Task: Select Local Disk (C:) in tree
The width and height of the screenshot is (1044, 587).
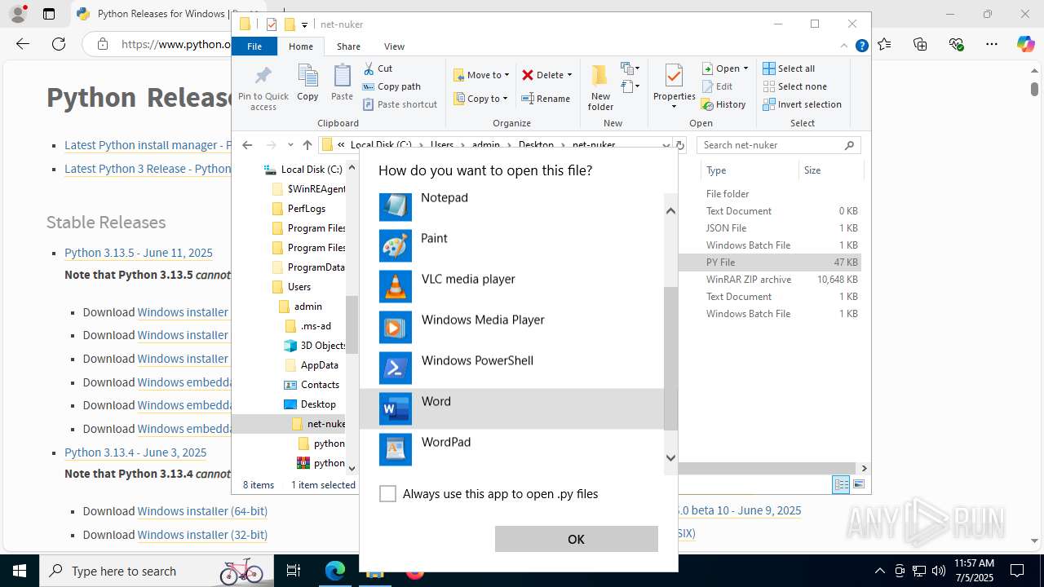Action: click(303, 170)
